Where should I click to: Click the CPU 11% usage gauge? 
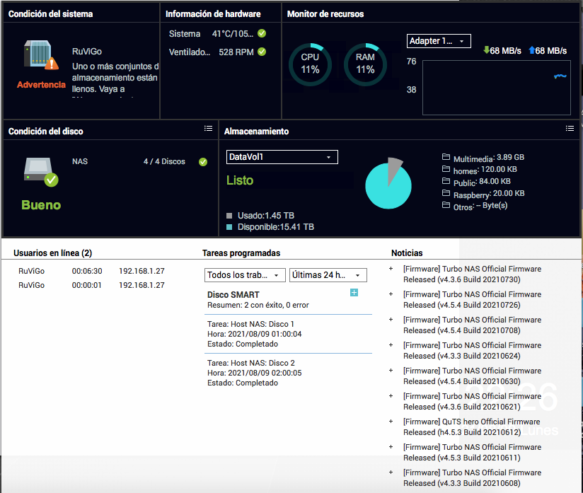point(310,64)
